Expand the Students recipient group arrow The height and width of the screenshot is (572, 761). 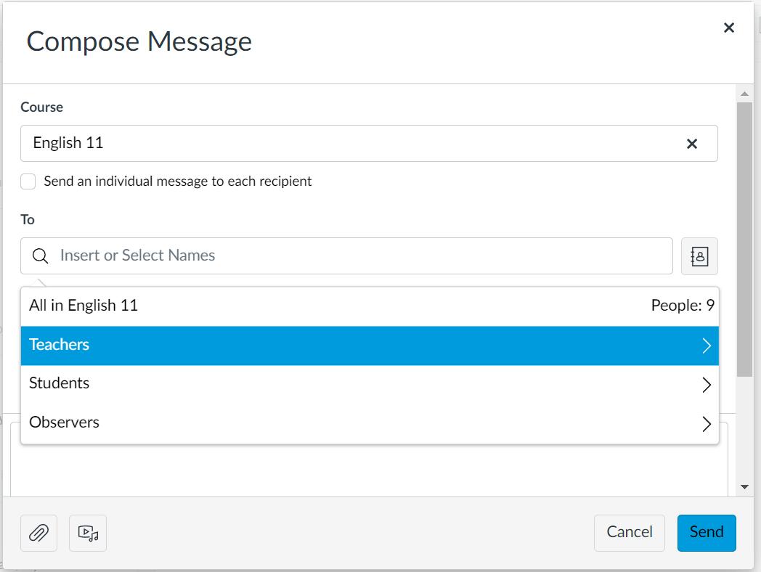[x=707, y=385]
